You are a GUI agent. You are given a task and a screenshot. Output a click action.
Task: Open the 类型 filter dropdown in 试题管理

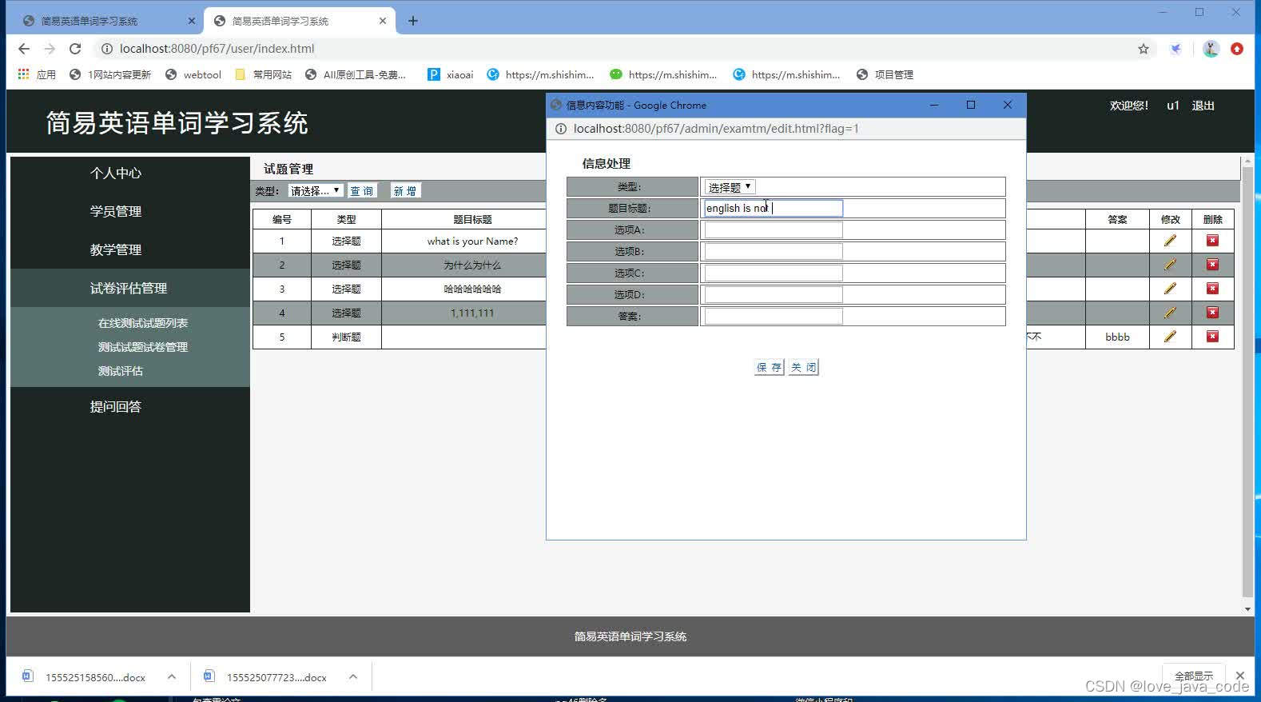(316, 190)
